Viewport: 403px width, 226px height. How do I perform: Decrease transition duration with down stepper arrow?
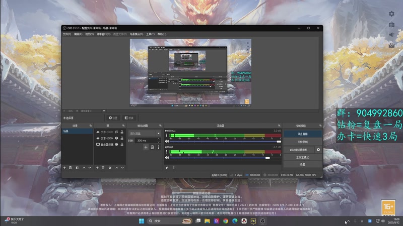(158, 142)
